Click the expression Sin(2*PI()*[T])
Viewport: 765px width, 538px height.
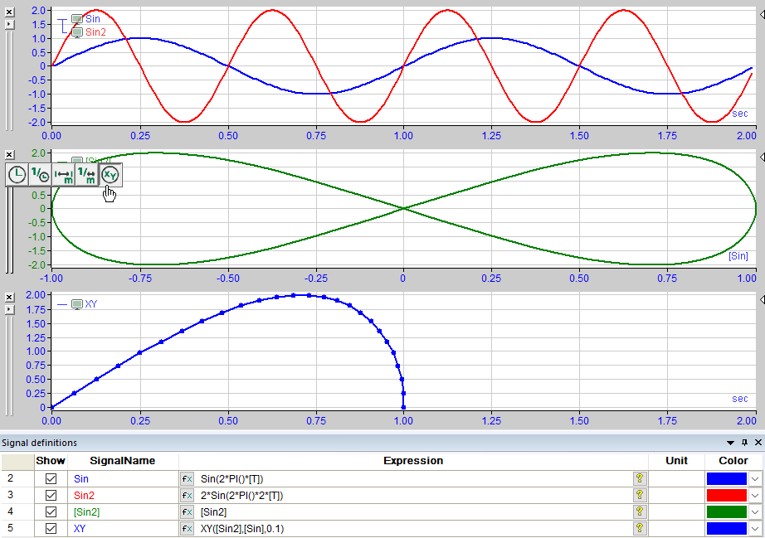(x=232, y=479)
